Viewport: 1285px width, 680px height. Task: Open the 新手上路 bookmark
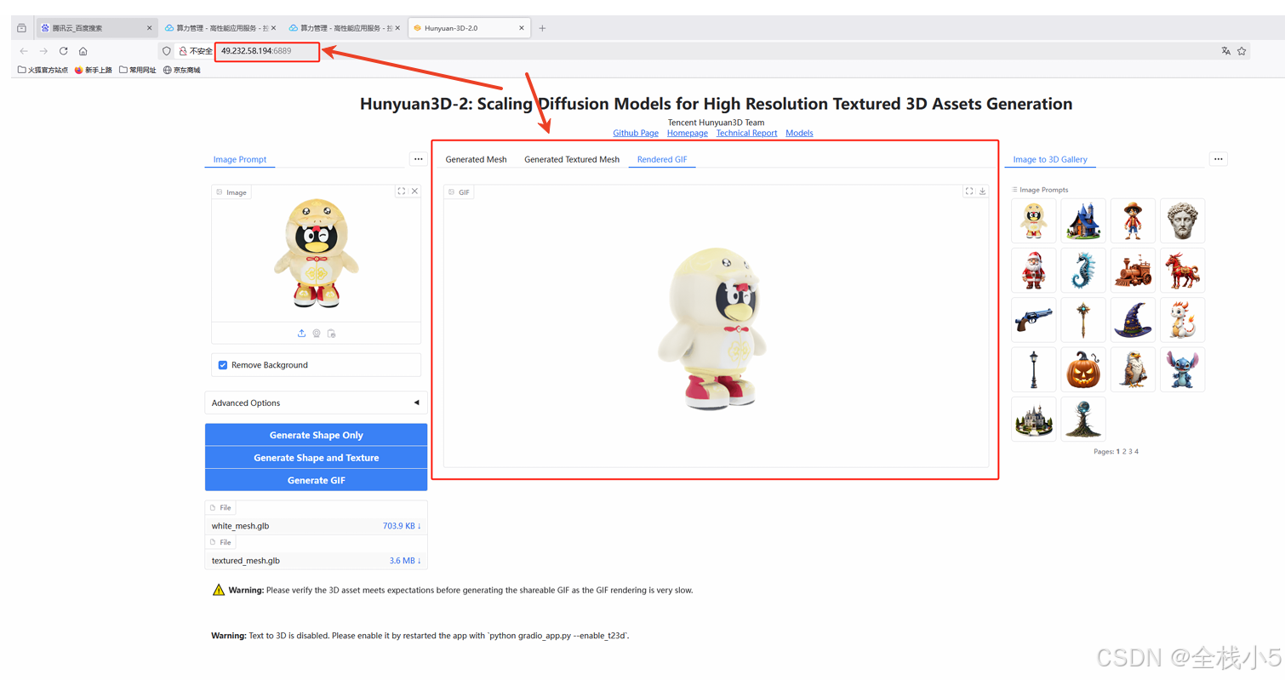pyautogui.click(x=94, y=70)
